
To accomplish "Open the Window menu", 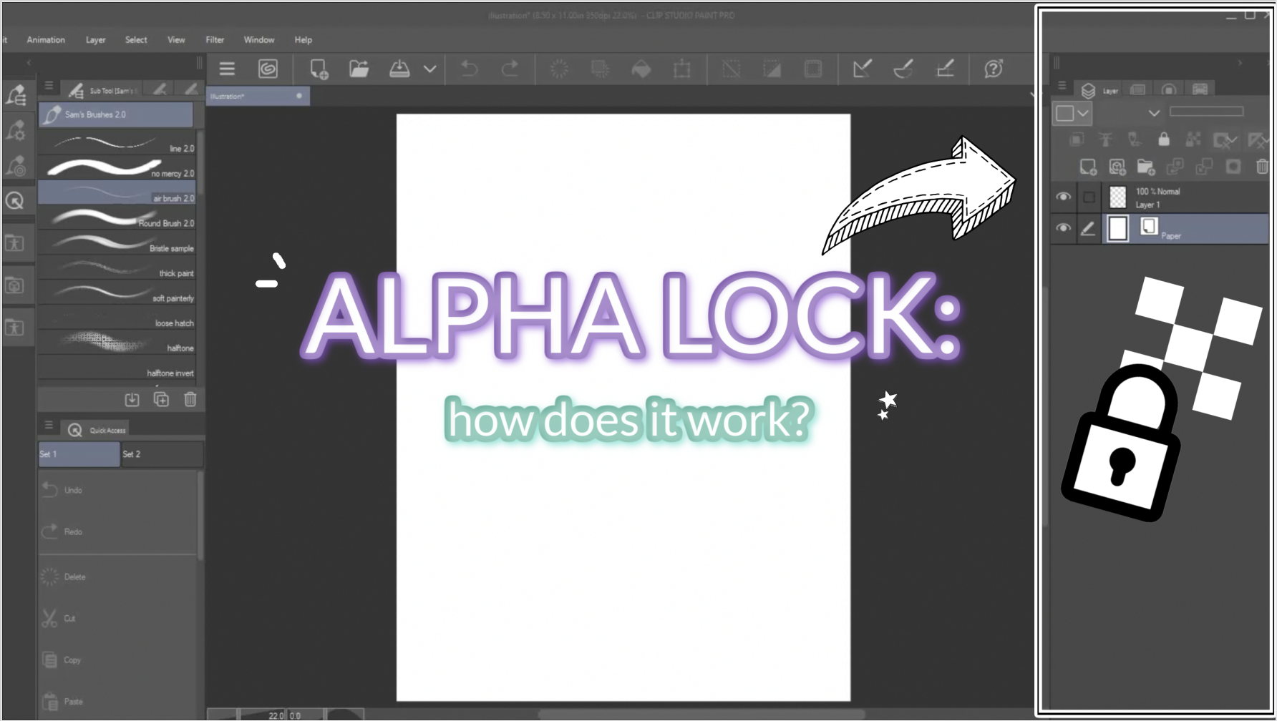I will point(259,39).
